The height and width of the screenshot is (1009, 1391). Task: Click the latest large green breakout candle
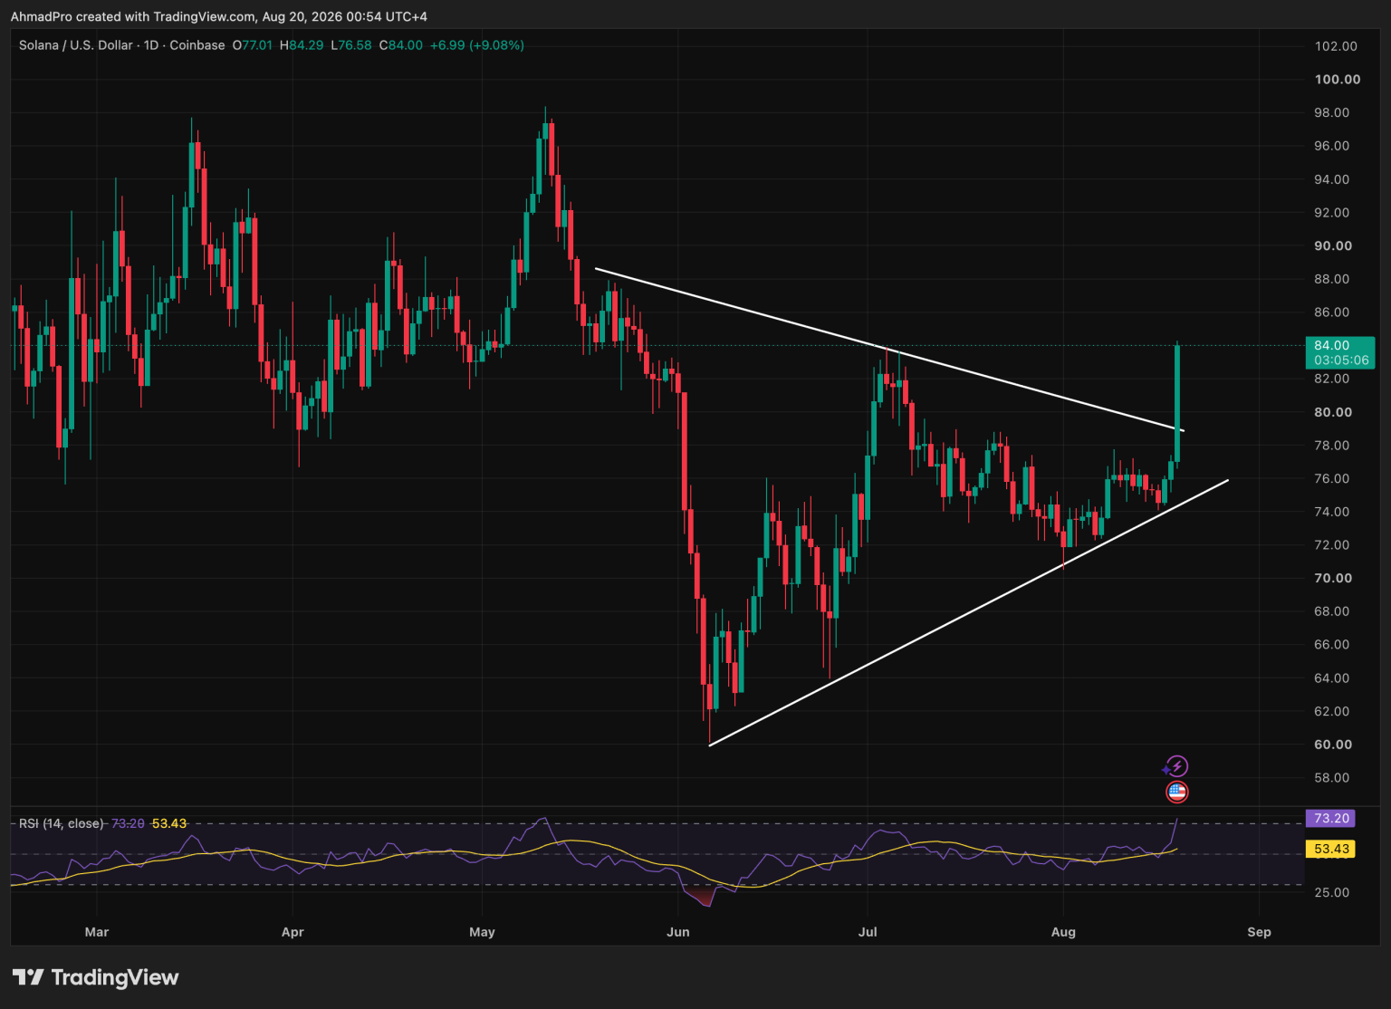1177,403
